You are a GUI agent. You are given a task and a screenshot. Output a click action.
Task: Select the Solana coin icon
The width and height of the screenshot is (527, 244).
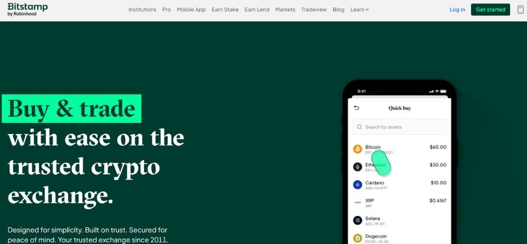(358, 220)
